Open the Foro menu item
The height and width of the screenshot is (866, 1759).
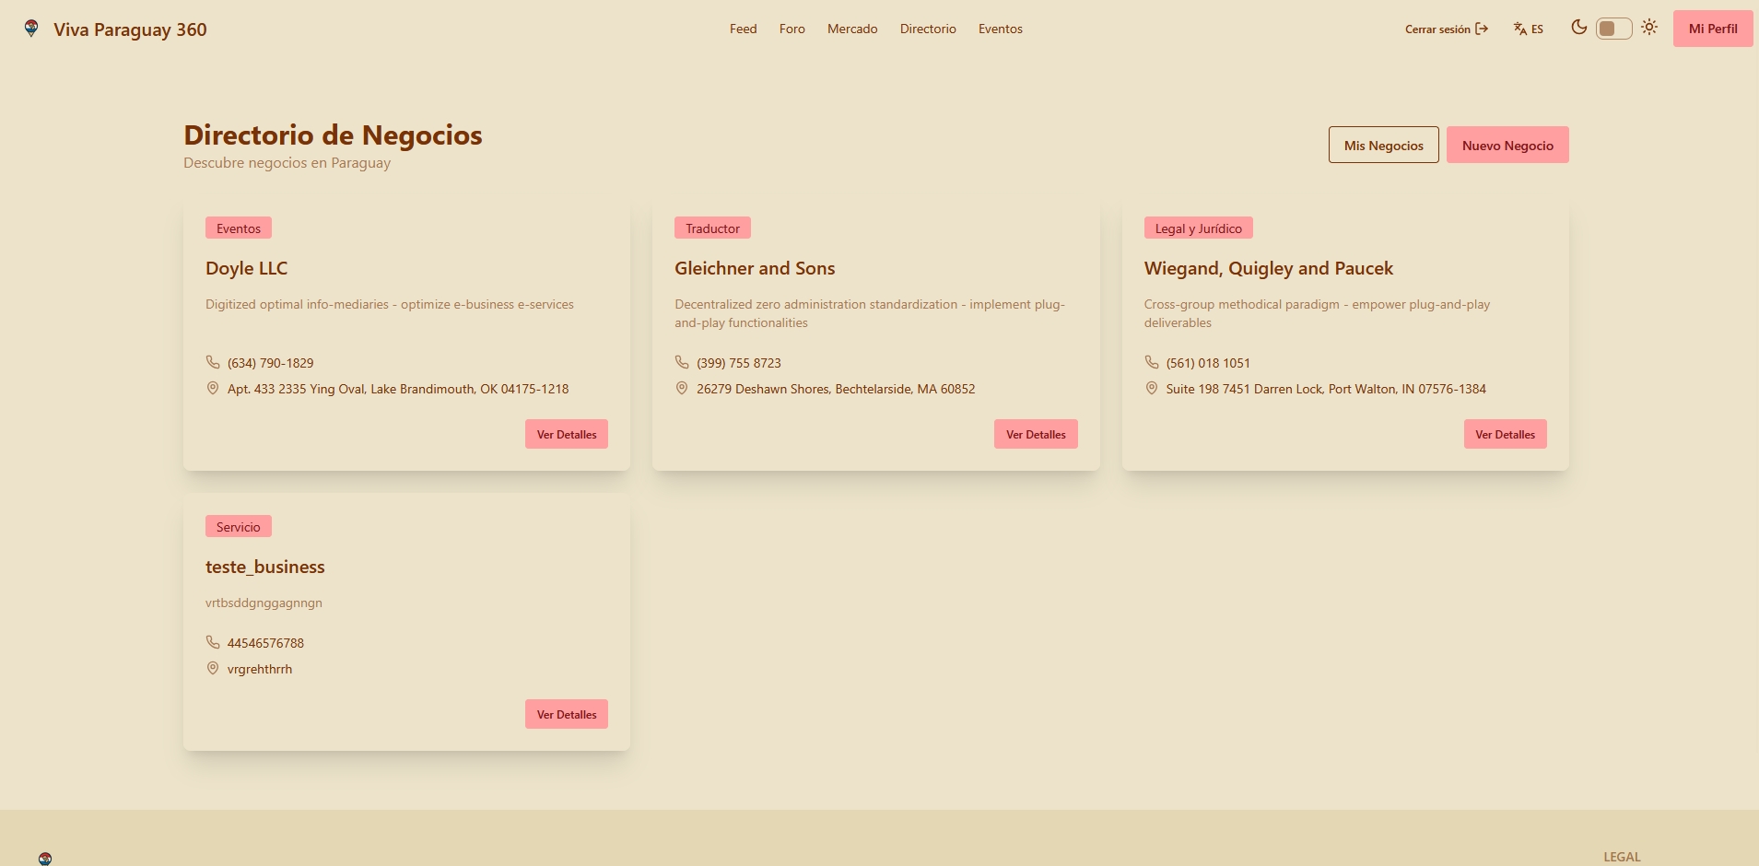tap(792, 29)
